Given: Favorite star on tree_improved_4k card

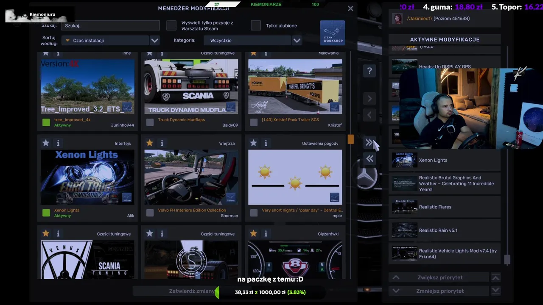Looking at the screenshot, I should [x=46, y=53].
